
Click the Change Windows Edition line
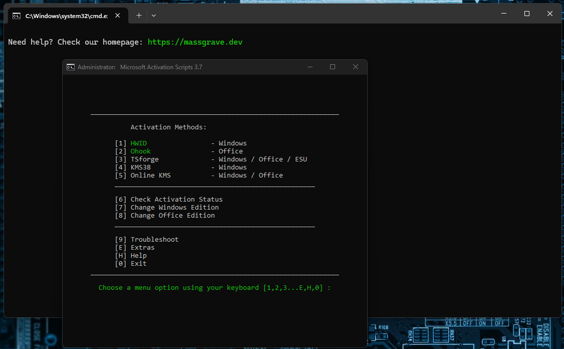(167, 208)
